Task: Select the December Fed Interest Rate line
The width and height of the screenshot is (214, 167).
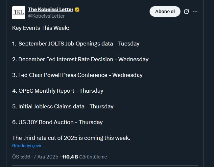Action: coord(80,59)
